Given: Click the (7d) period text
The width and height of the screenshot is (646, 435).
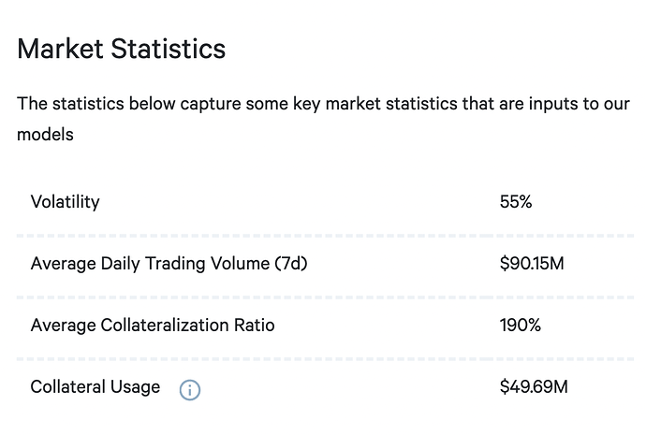Looking at the screenshot, I should point(291,264).
